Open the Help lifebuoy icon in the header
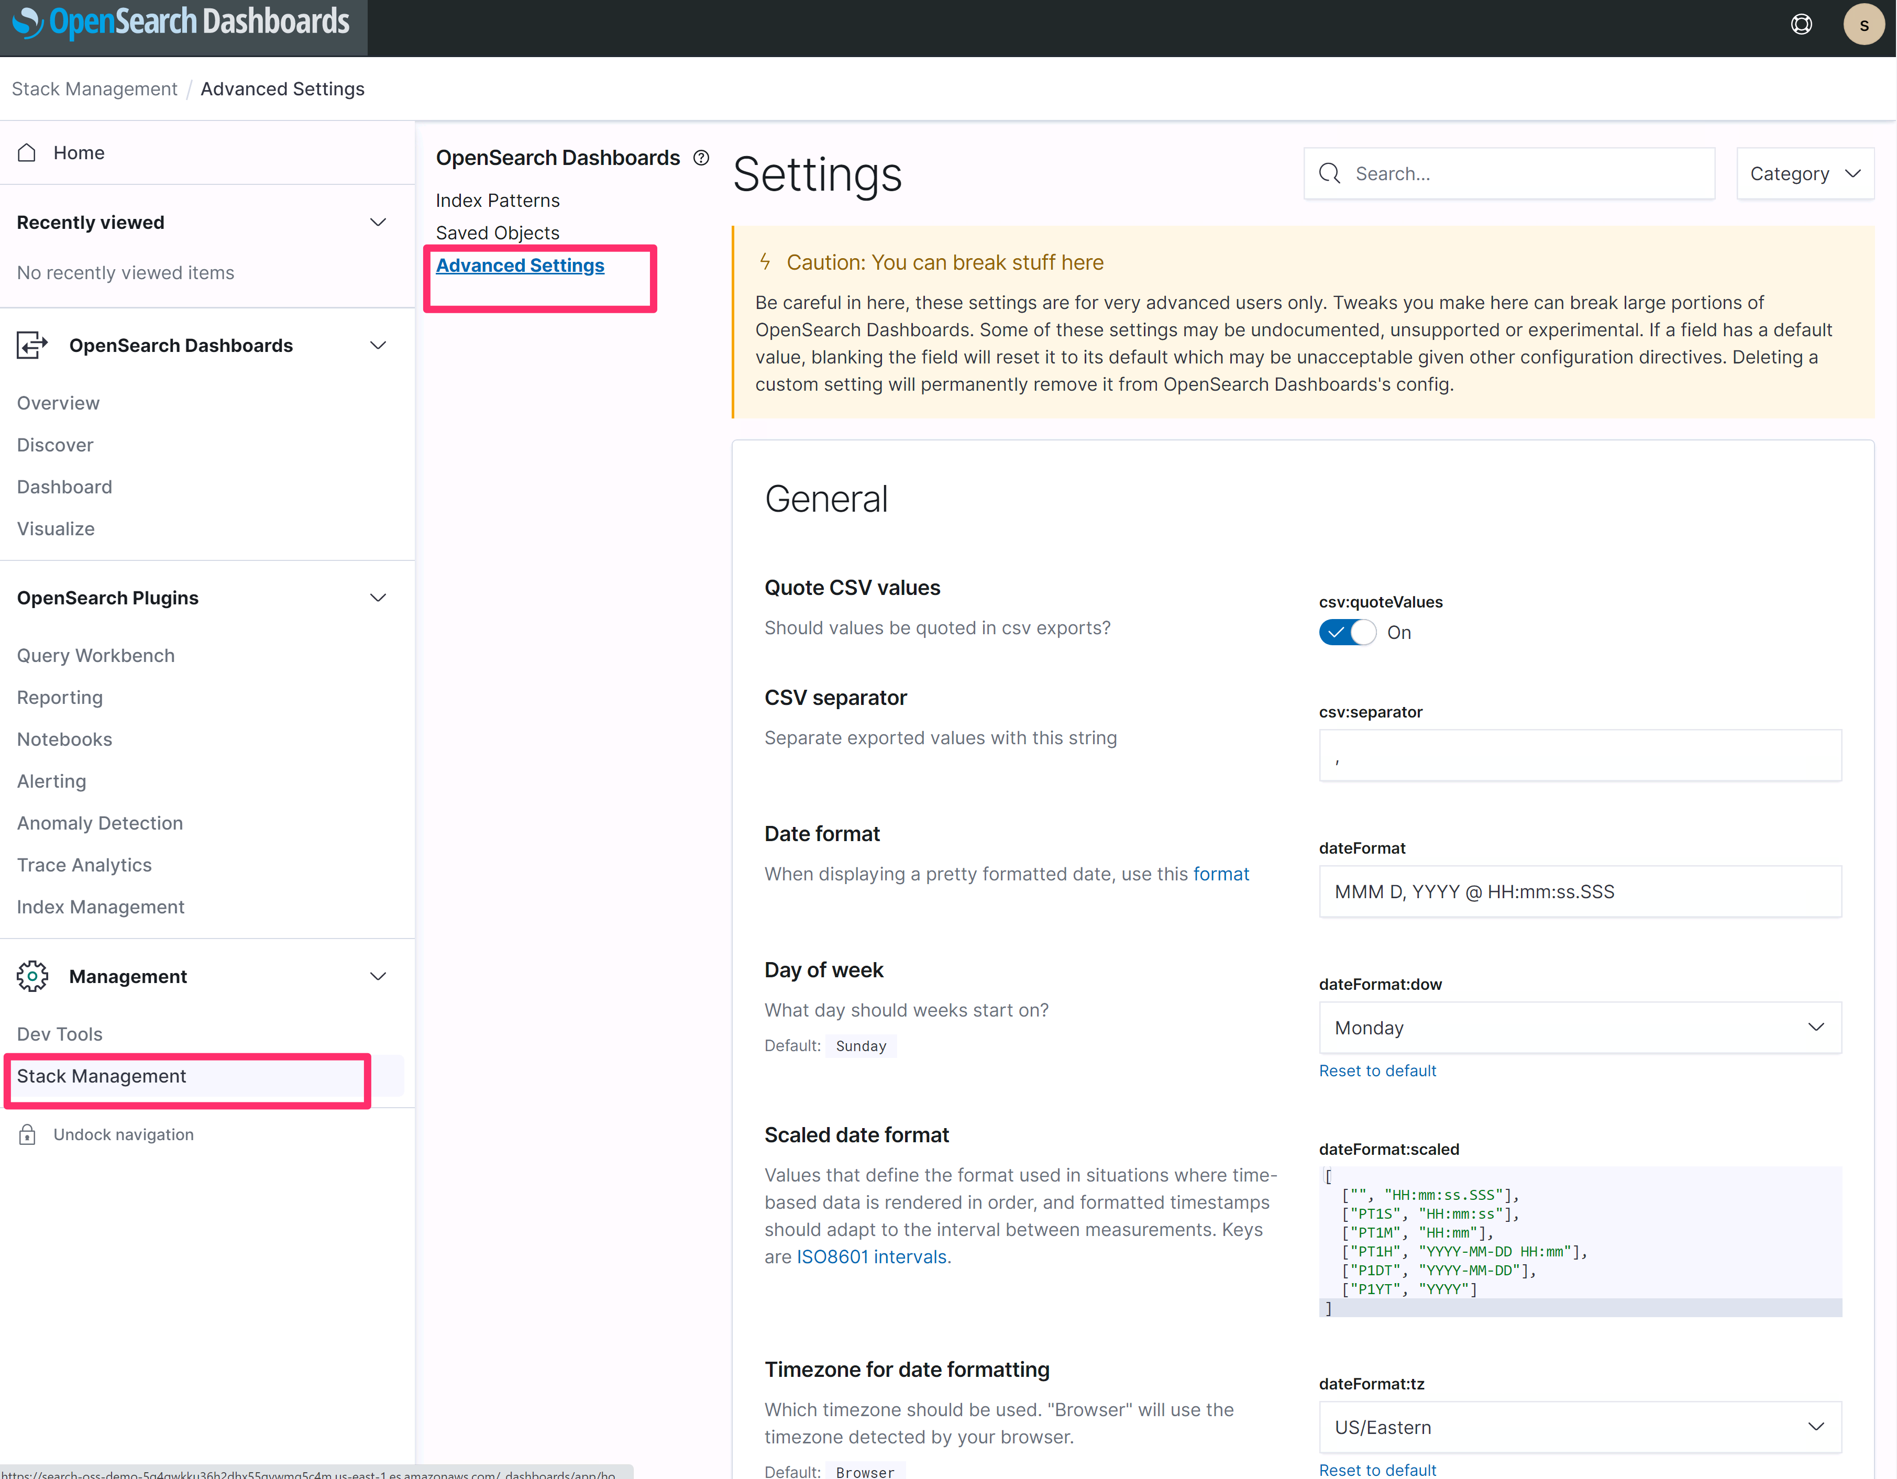The image size is (1897, 1479). coord(1802,24)
